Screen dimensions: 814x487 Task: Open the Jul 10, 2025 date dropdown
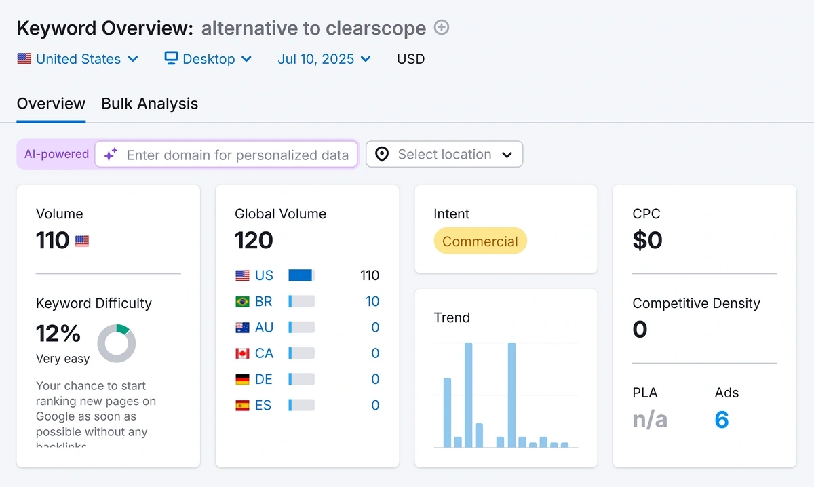coord(324,59)
